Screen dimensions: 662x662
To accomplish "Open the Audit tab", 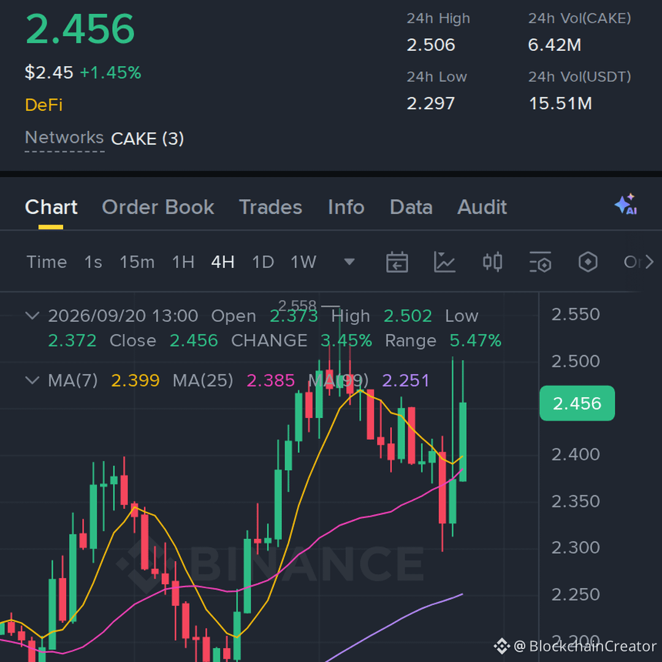I will point(482,207).
